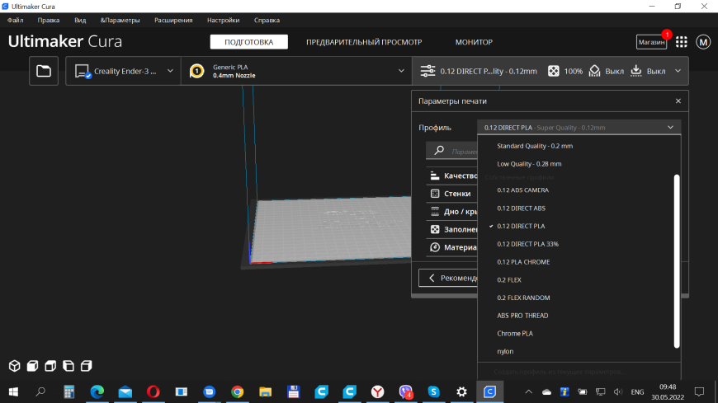The height and width of the screenshot is (403, 718).
Task: Open the Файл menu
Action: click(x=15, y=20)
